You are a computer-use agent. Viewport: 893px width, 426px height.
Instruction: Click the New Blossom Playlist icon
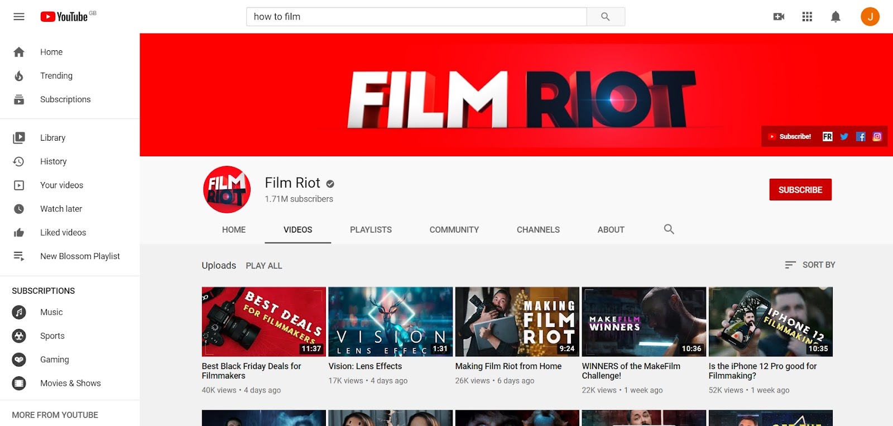point(19,256)
